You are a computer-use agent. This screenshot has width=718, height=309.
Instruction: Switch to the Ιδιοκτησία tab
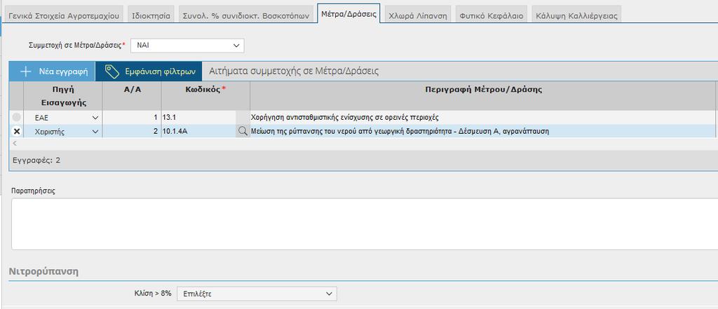point(151,15)
